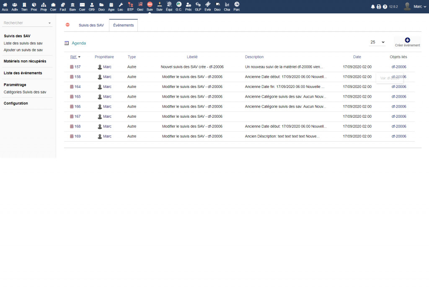Image resolution: width=429 pixels, height=292 pixels.
Task: Open Liste des suivis des sav
Action: click(x=23, y=43)
